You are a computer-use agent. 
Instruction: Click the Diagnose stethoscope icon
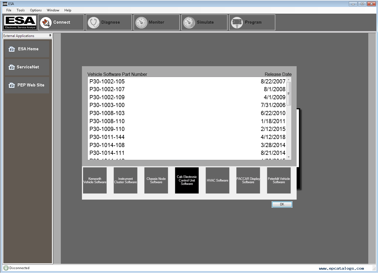coord(94,23)
